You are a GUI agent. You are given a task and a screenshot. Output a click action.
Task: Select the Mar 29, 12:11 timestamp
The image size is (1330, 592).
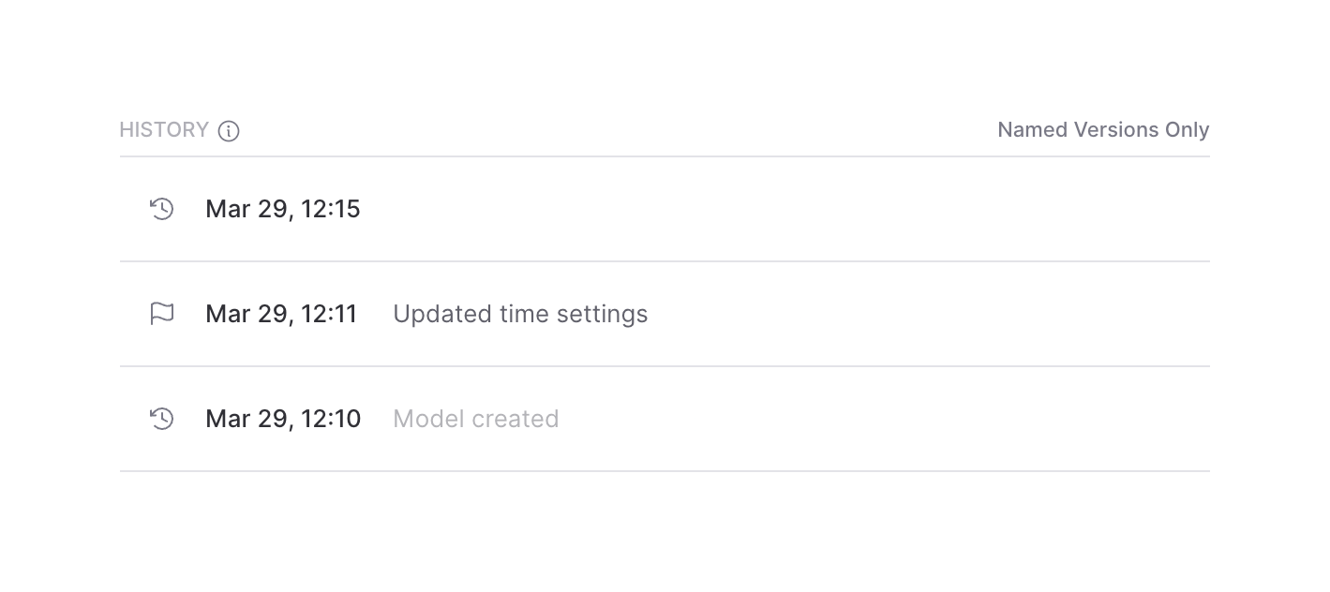tap(281, 314)
